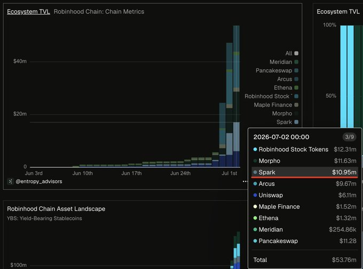The image size is (363, 269).
Task: Toggle the Arcus legend entry in chart
Action: coord(288,79)
